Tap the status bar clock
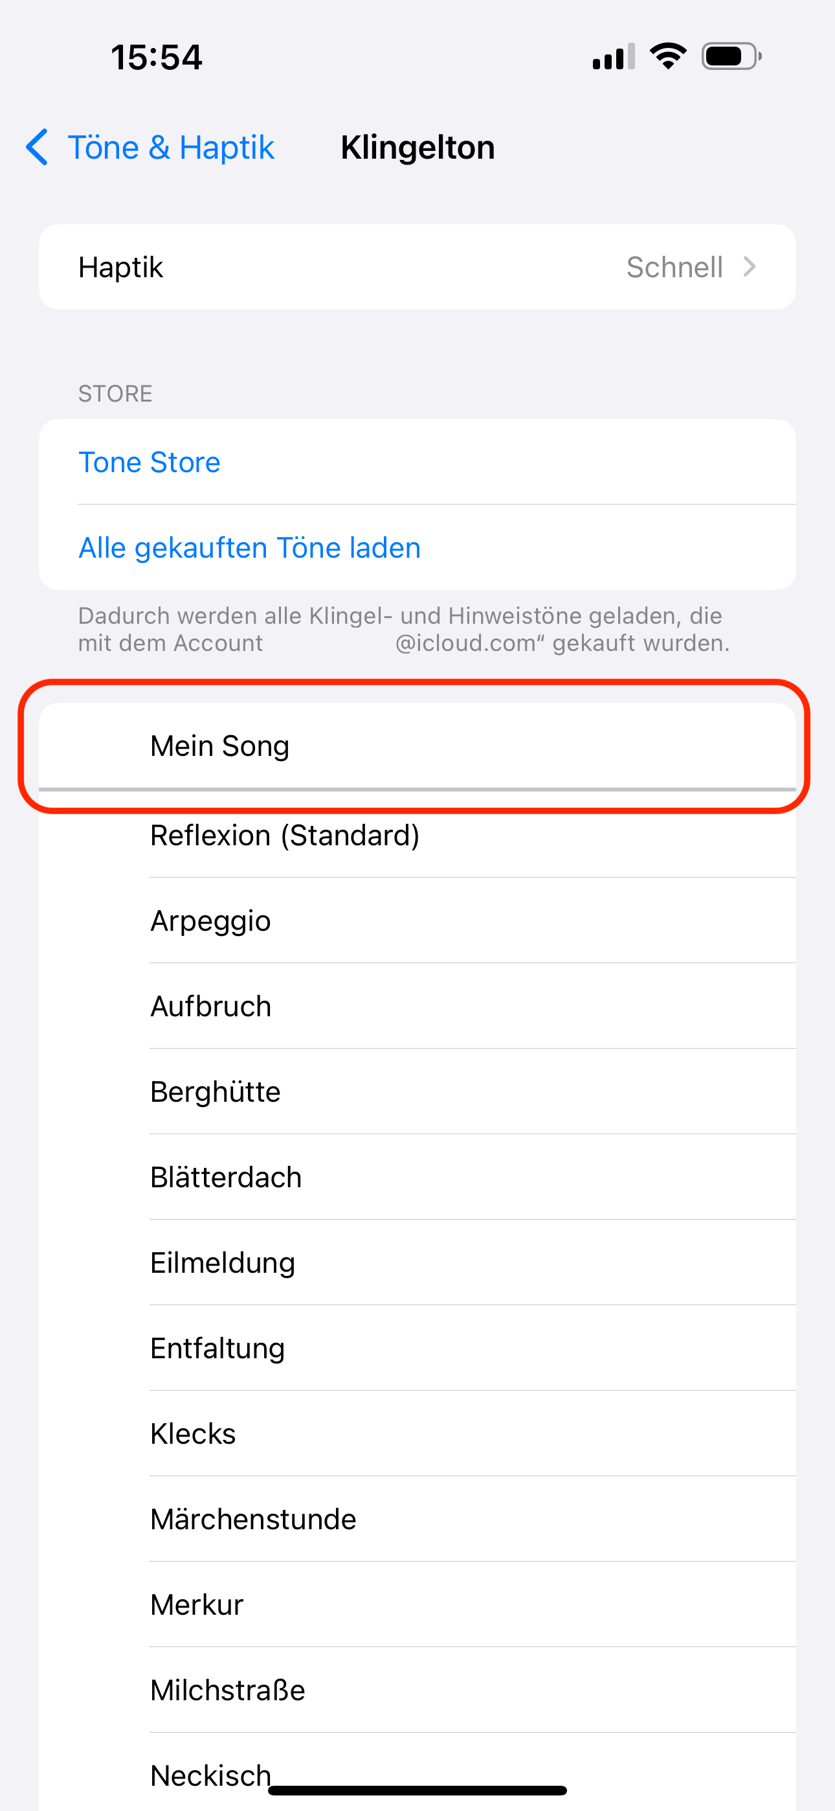Image resolution: width=835 pixels, height=1811 pixels. [157, 57]
